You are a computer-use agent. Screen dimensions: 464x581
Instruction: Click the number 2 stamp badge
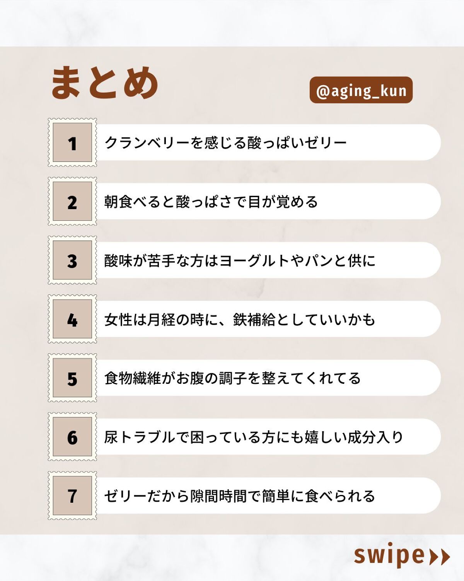tap(72, 201)
